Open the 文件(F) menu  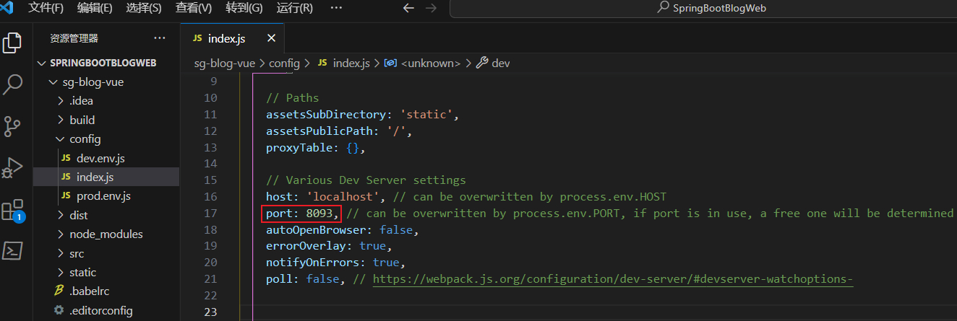pyautogui.click(x=46, y=8)
